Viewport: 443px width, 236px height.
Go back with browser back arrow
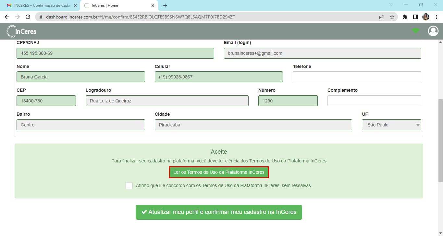tap(7, 17)
